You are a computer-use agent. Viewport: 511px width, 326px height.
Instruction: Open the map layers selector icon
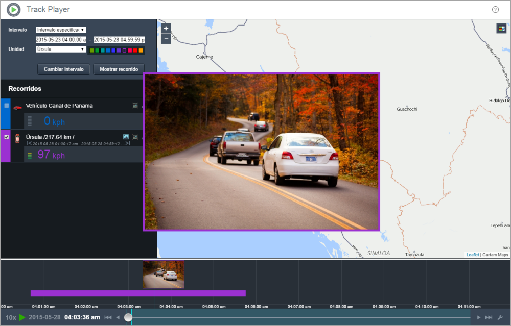coord(501,29)
